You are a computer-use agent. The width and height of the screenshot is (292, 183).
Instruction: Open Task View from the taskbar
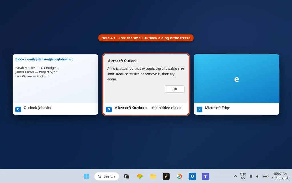click(127, 176)
